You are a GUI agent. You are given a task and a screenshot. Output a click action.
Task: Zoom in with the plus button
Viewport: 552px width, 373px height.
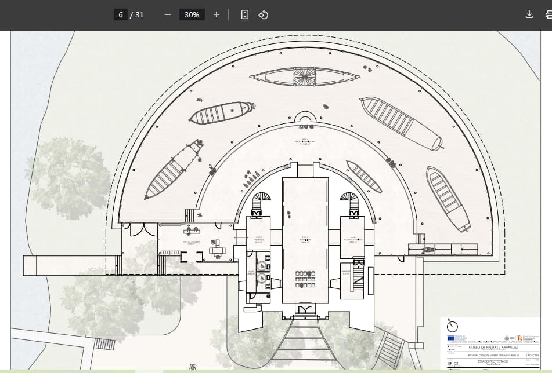pos(217,14)
